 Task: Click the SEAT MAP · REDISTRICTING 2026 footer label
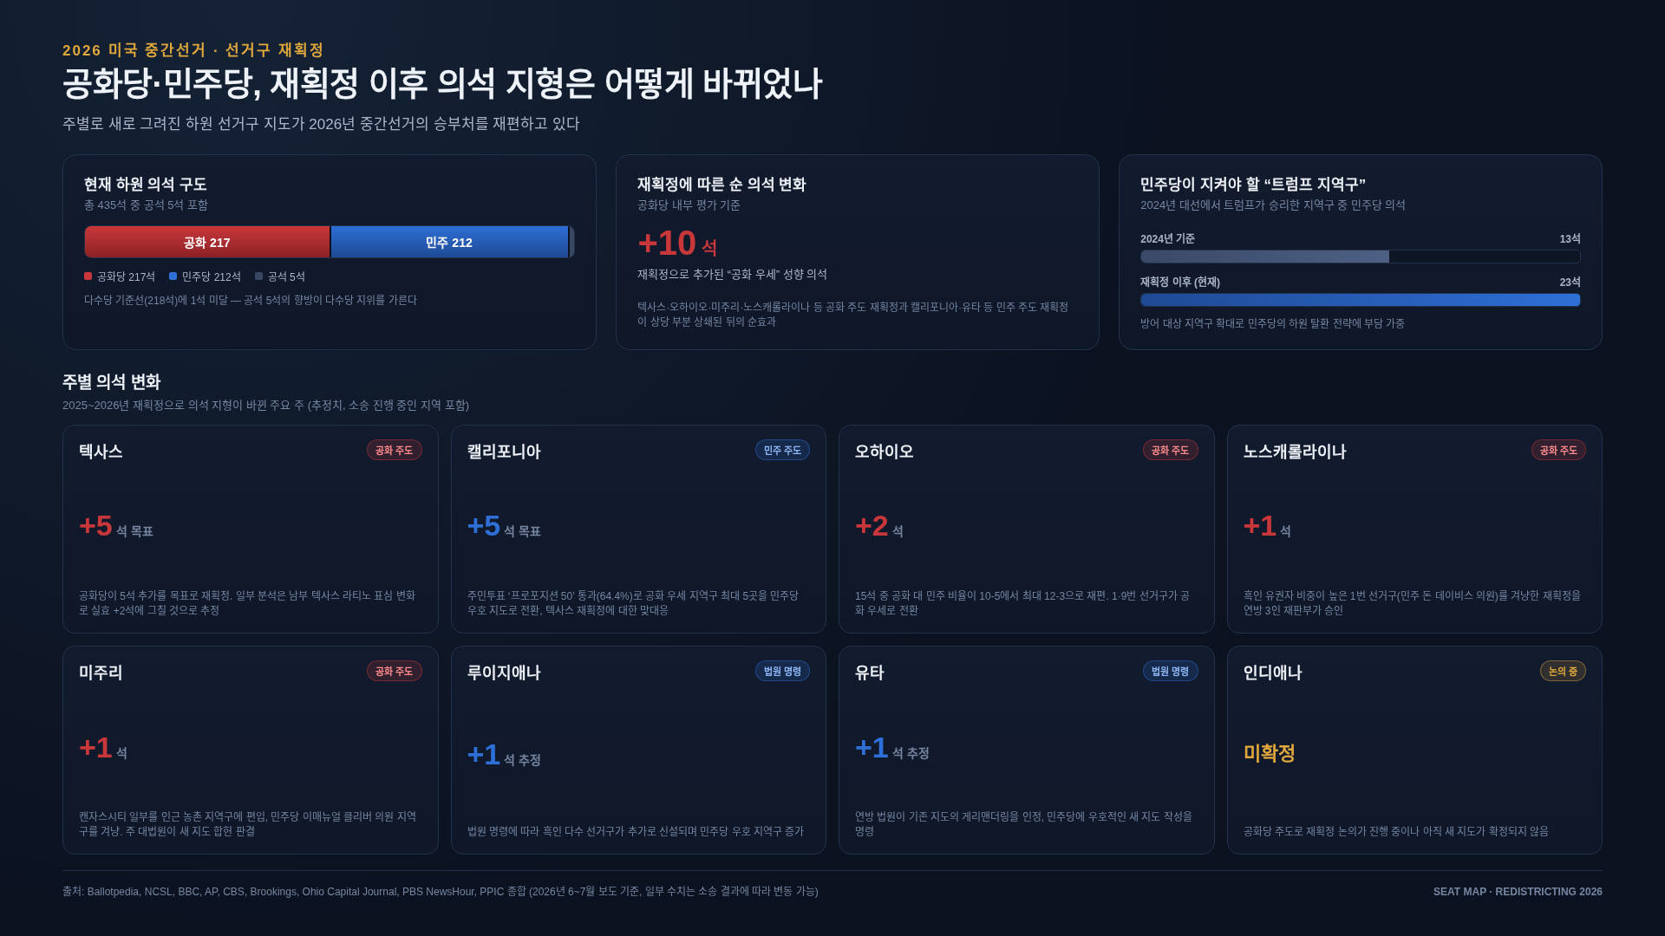click(x=1518, y=892)
